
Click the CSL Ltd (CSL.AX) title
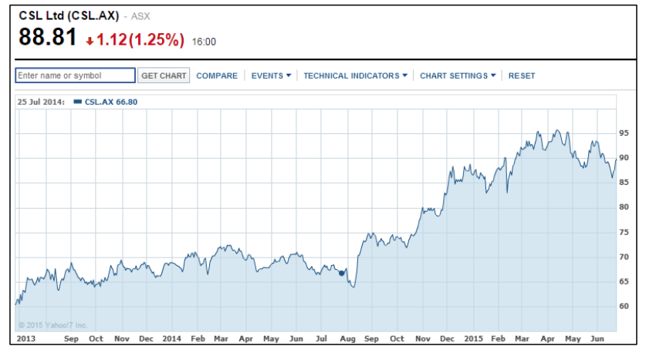69,15
